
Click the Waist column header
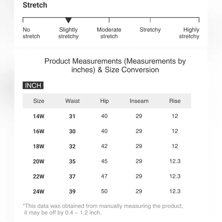(x=72, y=101)
